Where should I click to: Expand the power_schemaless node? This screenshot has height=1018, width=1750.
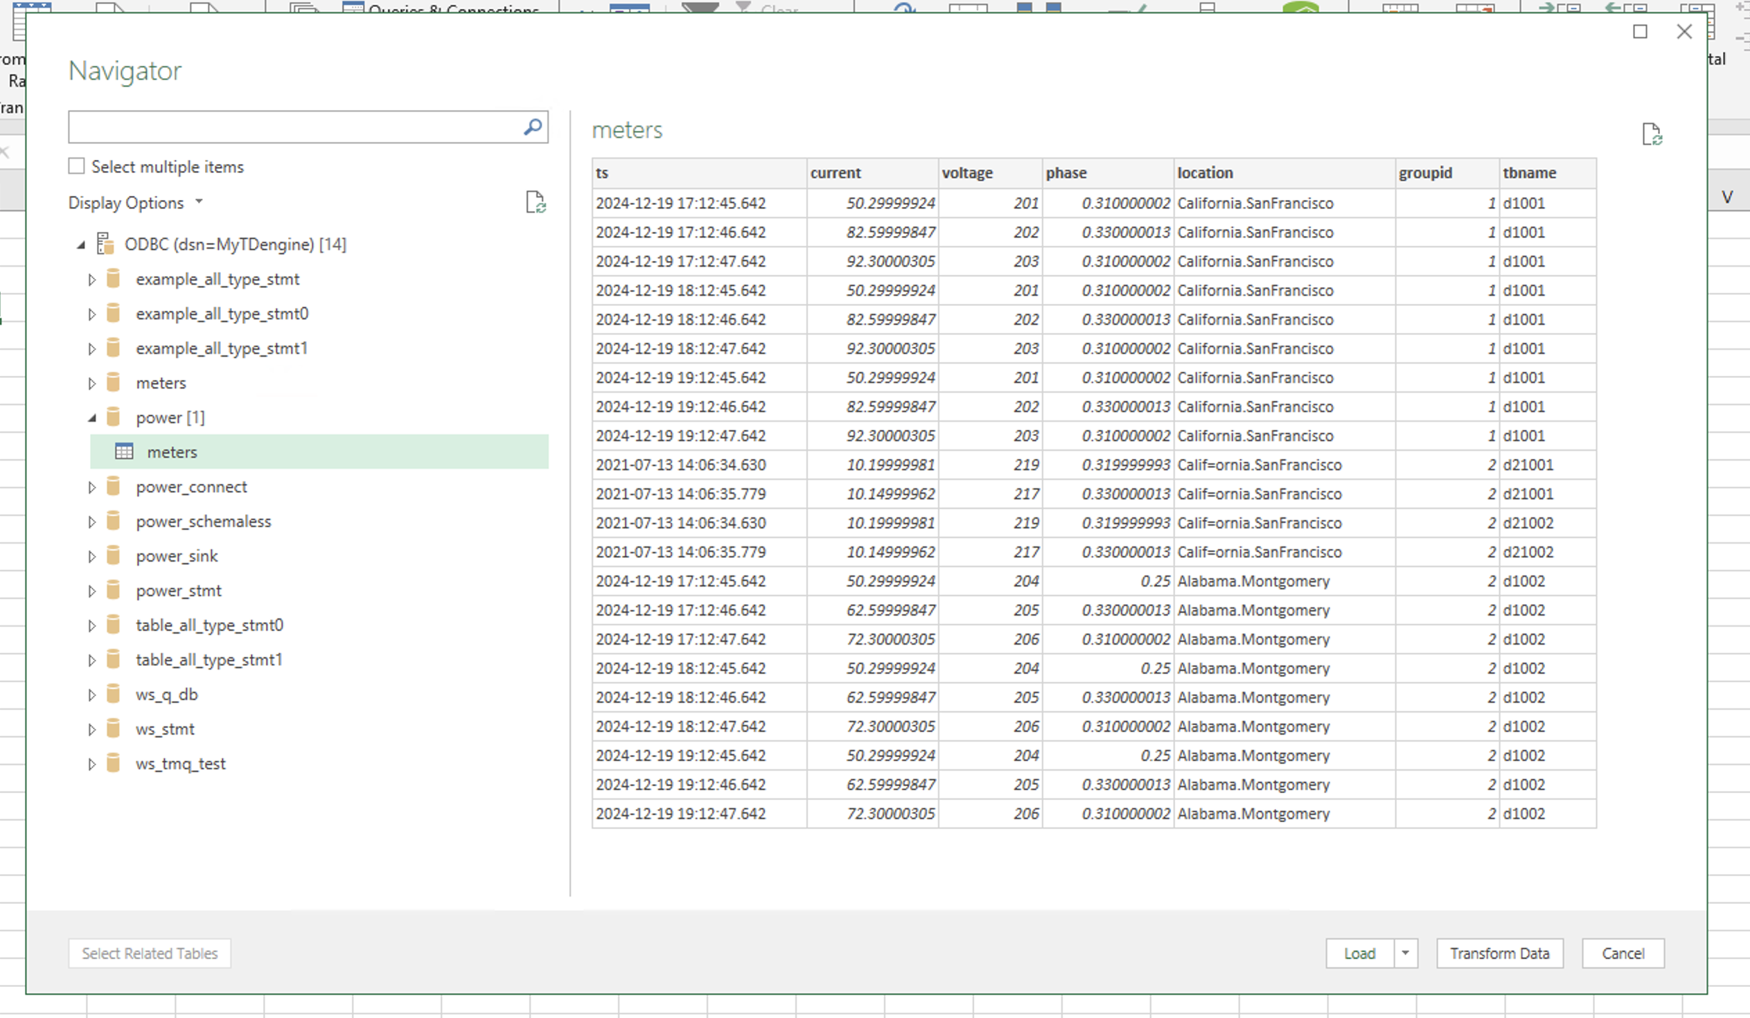[x=92, y=521]
